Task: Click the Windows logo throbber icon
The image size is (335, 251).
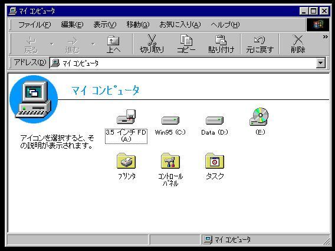Action: (x=318, y=25)
